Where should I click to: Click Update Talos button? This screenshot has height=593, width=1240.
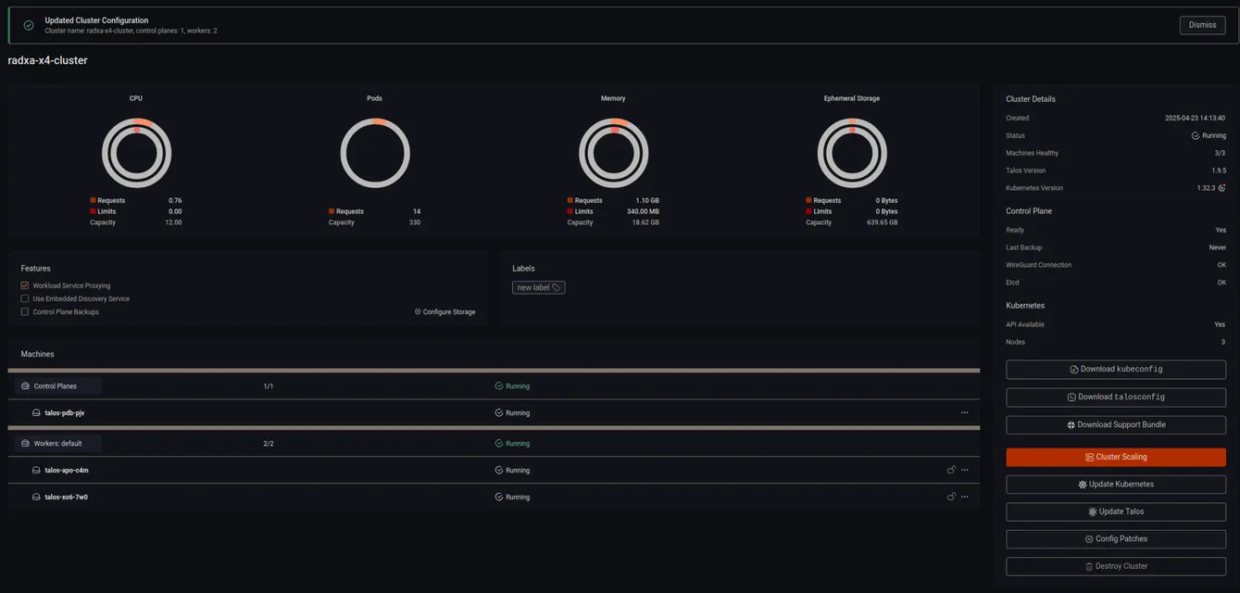click(x=1116, y=511)
